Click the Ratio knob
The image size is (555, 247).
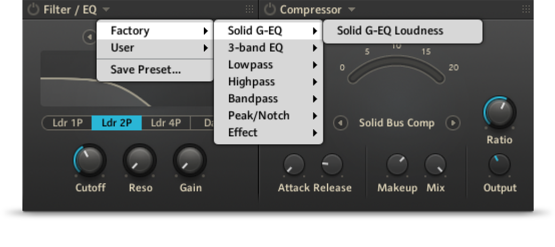(x=499, y=112)
